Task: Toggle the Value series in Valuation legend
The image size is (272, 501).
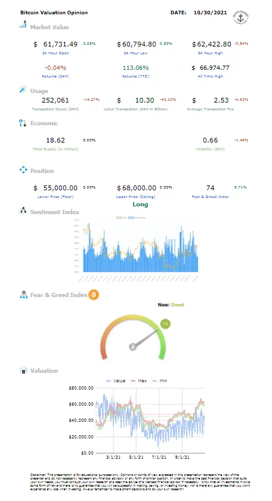Action: click(x=115, y=381)
